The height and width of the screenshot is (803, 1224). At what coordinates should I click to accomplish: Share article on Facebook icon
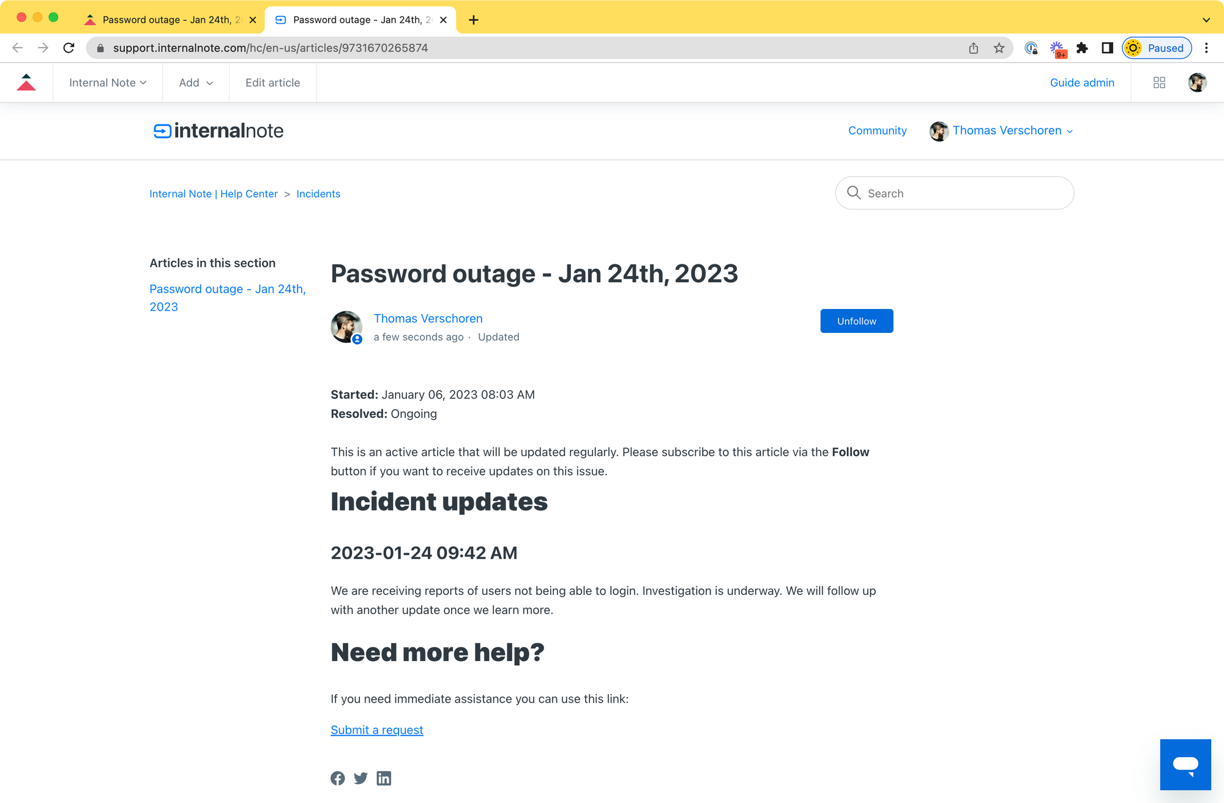(338, 778)
